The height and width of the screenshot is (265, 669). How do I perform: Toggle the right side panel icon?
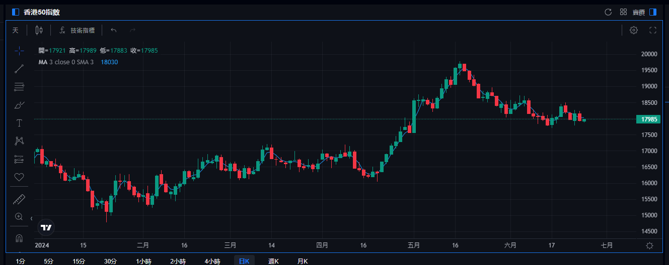653,12
